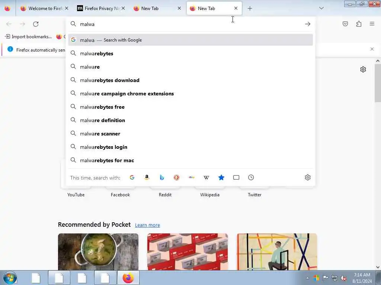The image size is (381, 285).
Task: Click the forward navigation arrow
Action: coord(22,24)
